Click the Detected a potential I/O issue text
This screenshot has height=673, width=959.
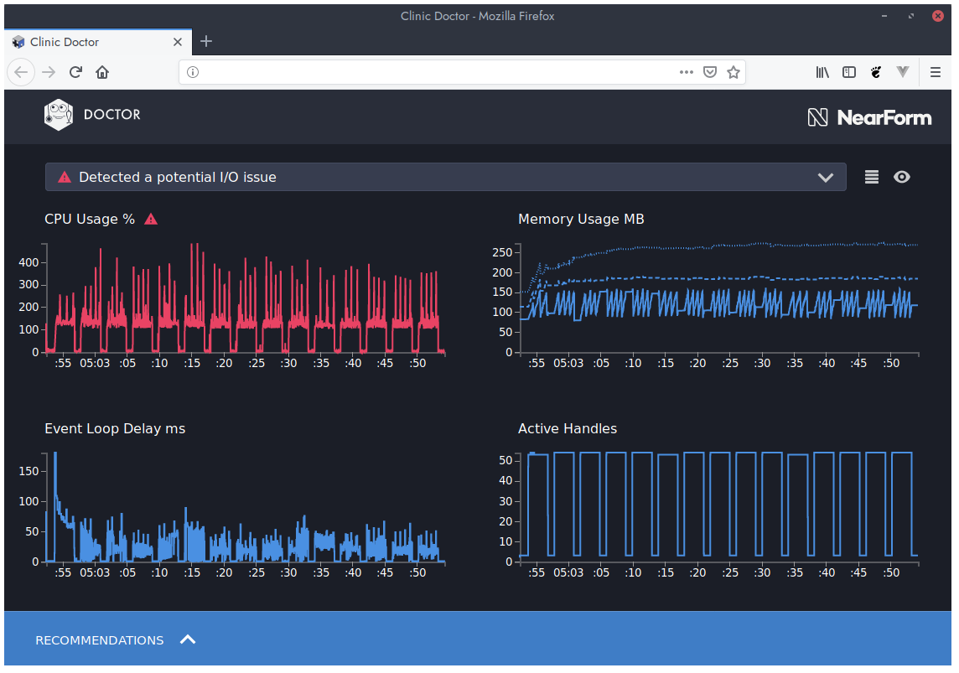[x=178, y=178]
